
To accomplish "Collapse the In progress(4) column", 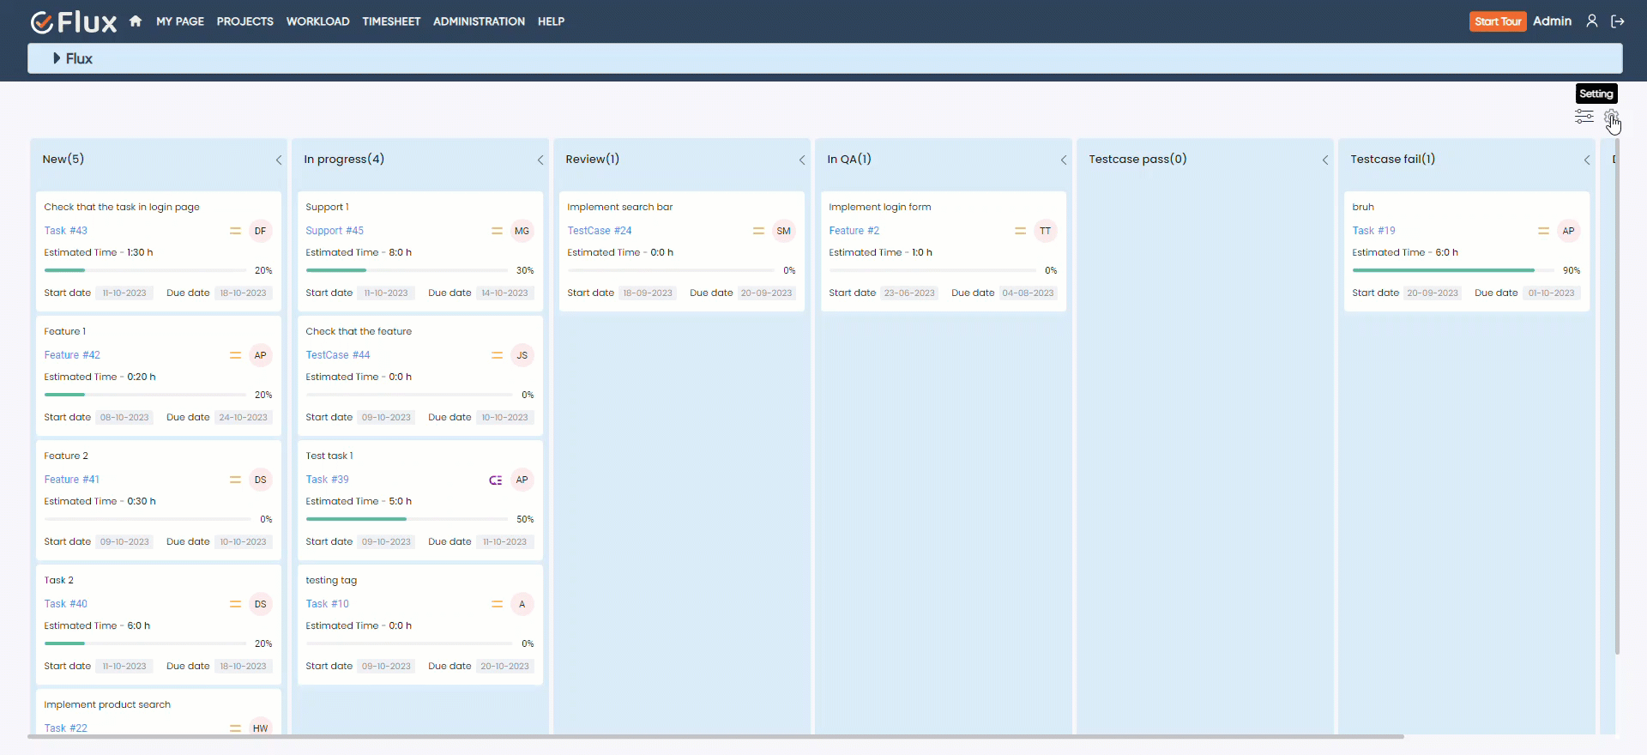I will (540, 160).
